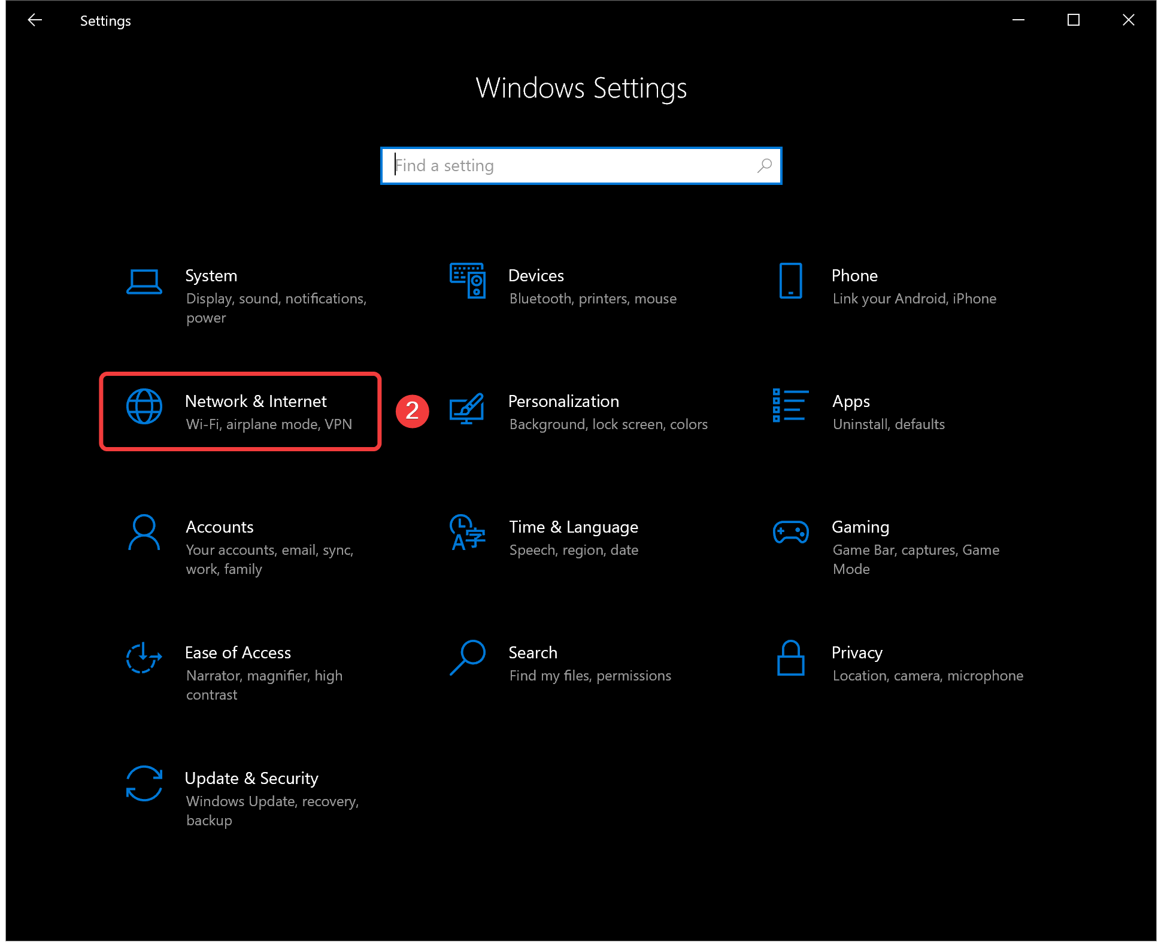Choose Ease of Access heading

(238, 653)
